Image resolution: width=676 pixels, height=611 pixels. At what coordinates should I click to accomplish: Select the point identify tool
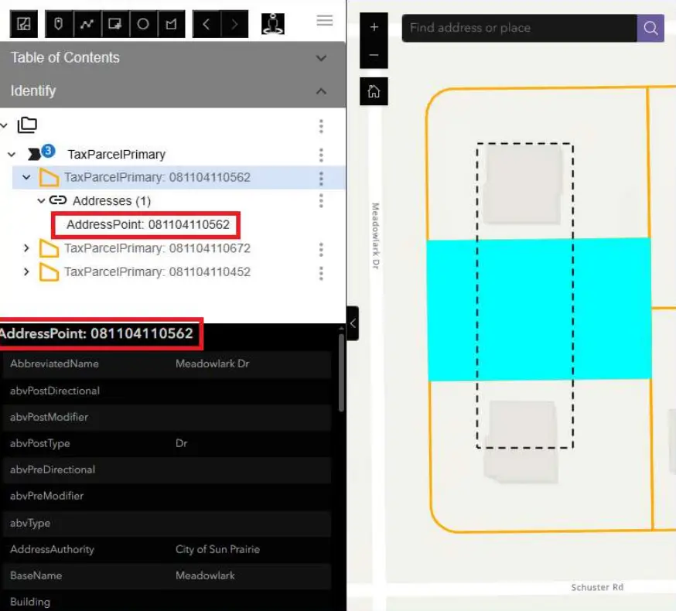point(59,24)
